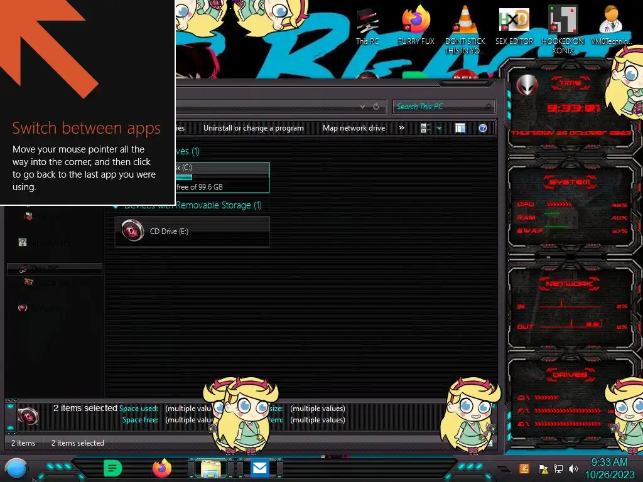643x482 pixels.
Task: Switch to File Explorer taskbar button
Action: [211, 468]
